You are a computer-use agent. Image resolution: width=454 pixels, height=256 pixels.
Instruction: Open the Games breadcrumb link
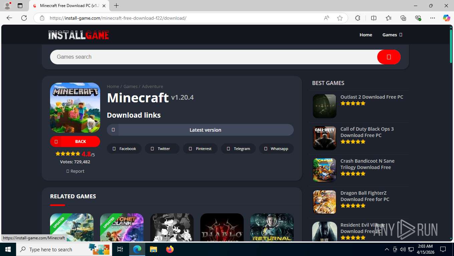(x=131, y=86)
